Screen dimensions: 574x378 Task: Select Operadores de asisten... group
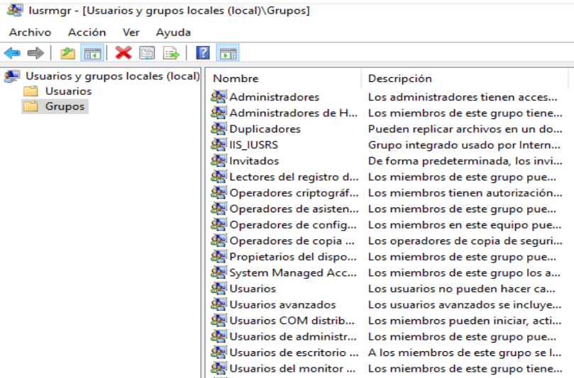294,209
